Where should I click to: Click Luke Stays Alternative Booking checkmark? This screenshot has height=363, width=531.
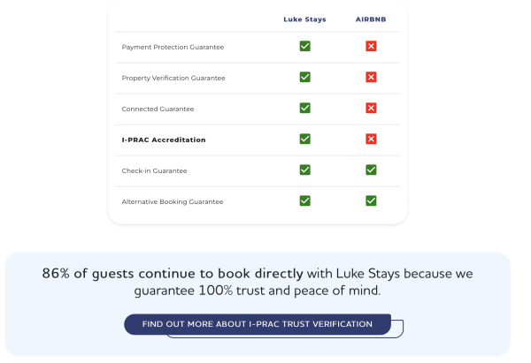pyautogui.click(x=304, y=200)
